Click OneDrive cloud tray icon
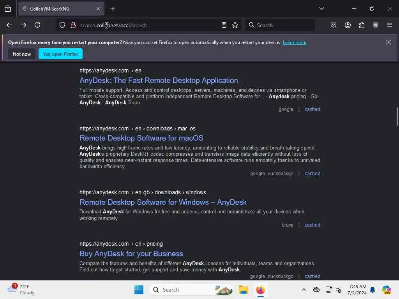Image resolution: width=399 pixels, height=299 pixels. (x=316, y=290)
